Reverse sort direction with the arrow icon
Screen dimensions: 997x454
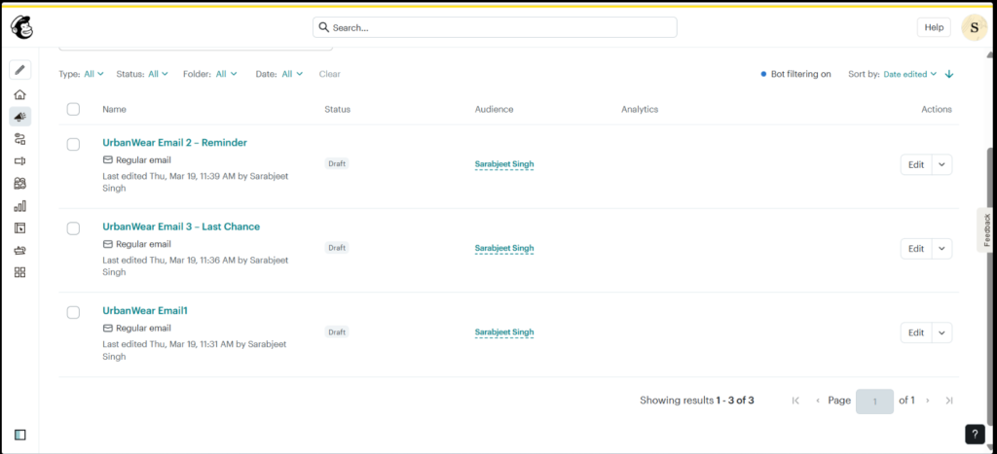coord(949,74)
